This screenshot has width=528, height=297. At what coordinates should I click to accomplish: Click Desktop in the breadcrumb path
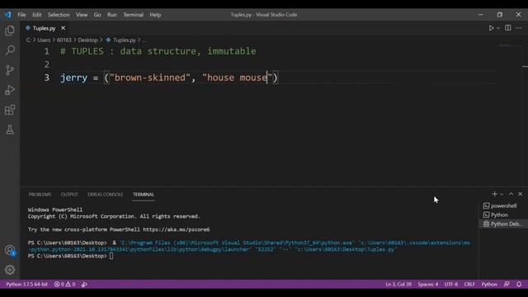coord(87,40)
